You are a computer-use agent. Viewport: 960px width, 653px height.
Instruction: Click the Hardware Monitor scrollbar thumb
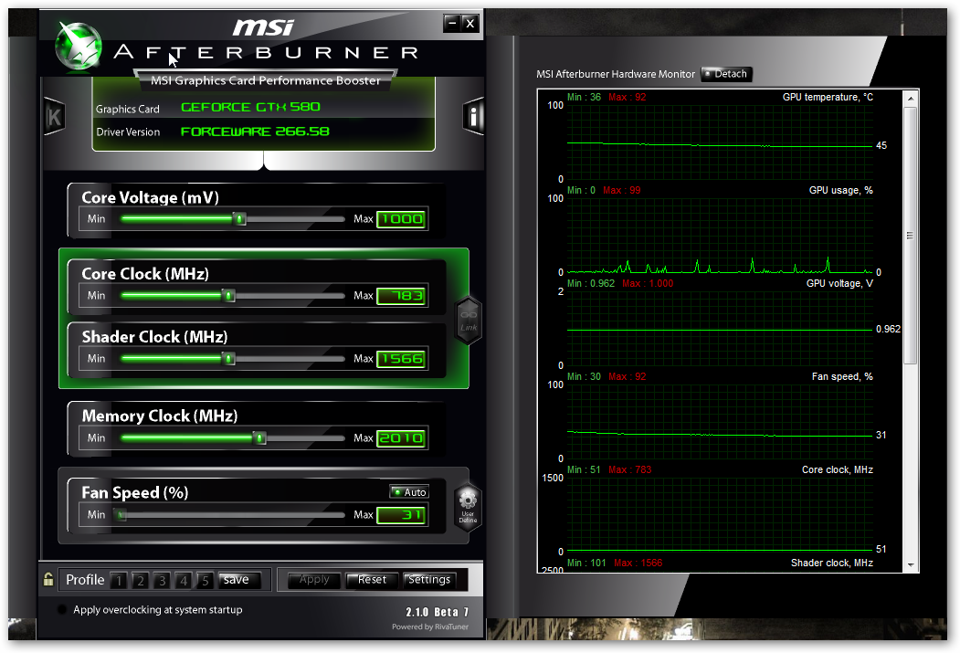tap(911, 237)
